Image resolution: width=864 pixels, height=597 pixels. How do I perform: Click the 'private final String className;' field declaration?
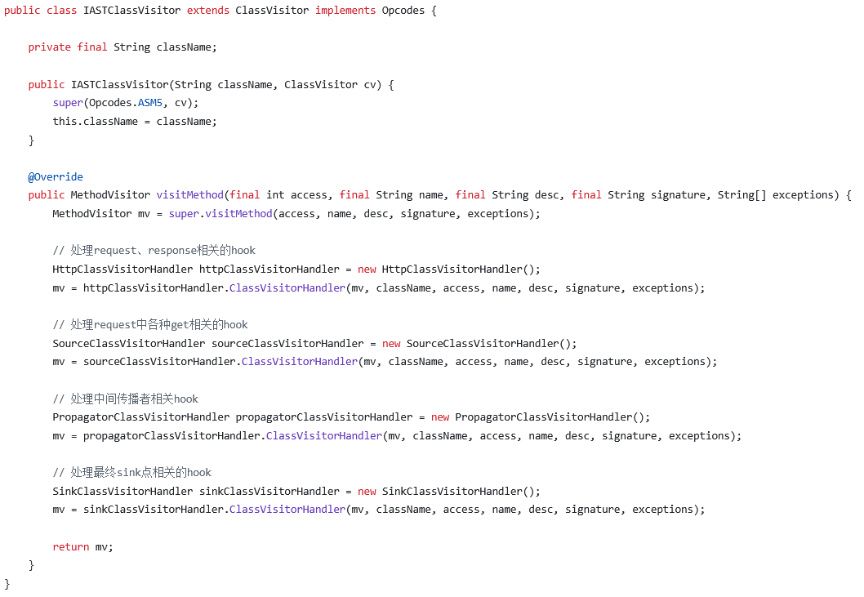[x=122, y=47]
